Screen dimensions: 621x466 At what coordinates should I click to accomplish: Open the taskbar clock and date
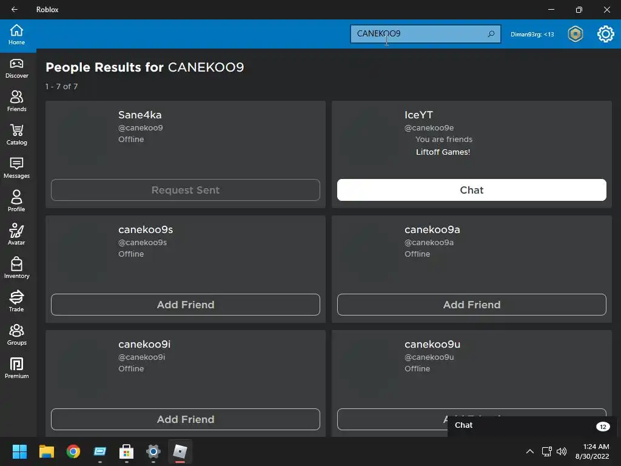point(592,451)
